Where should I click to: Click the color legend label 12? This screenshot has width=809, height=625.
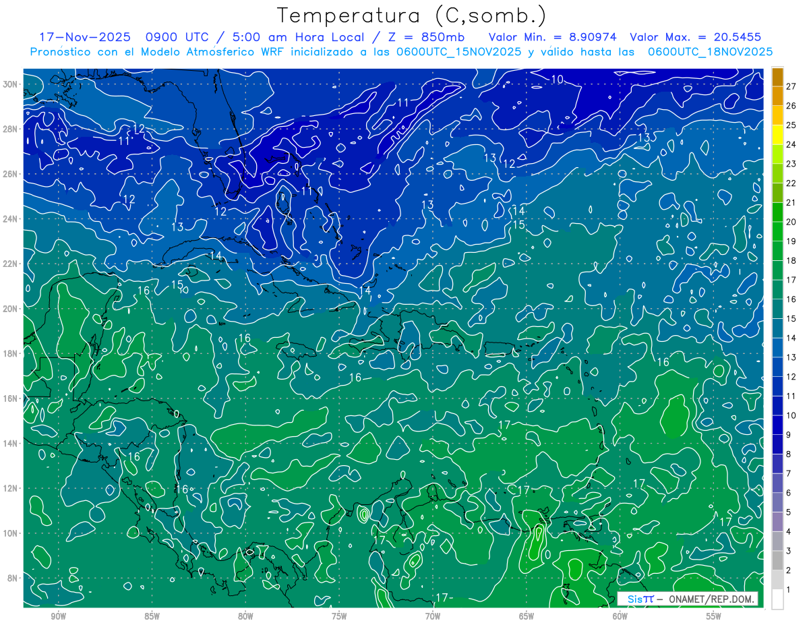791,377
